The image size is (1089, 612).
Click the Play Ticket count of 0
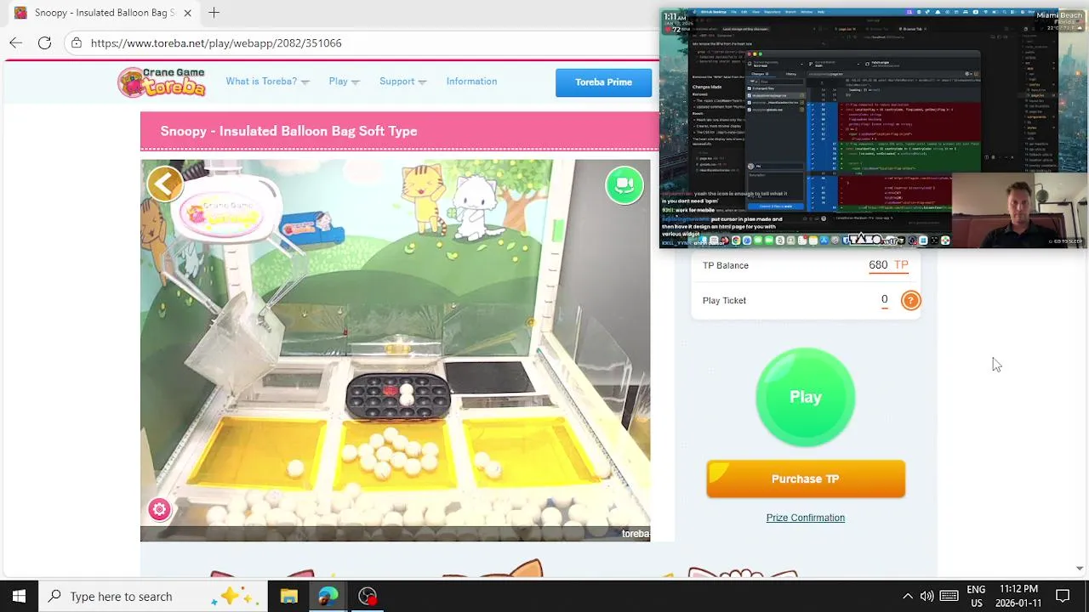coord(884,299)
